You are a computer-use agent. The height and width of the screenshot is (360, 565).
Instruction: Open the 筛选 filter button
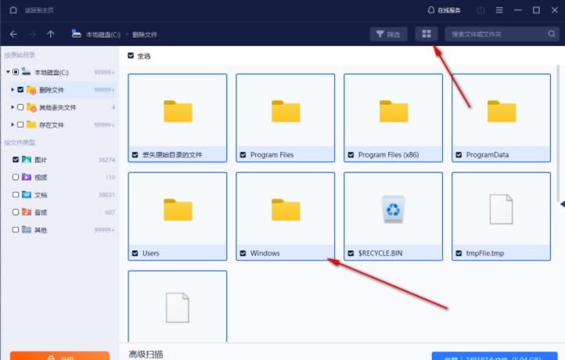[x=388, y=34]
